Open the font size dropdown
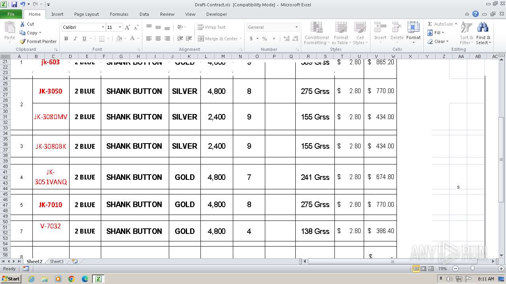 [120, 27]
